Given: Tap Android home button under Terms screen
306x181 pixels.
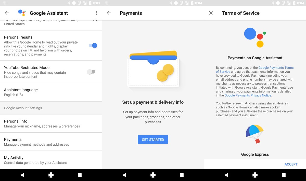Looking at the screenshot, I should 255,175.
